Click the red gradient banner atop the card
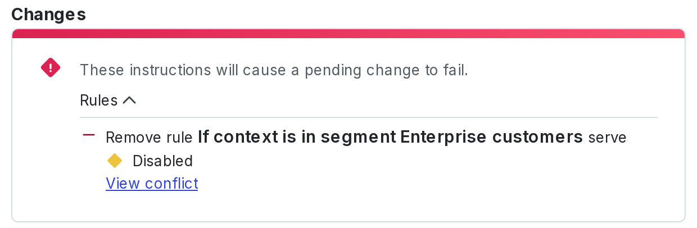Viewport: 697px width, 228px height. [348, 34]
